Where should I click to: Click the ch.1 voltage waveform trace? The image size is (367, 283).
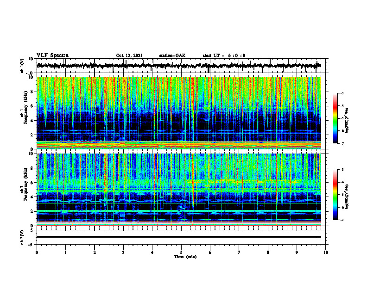click(178, 66)
